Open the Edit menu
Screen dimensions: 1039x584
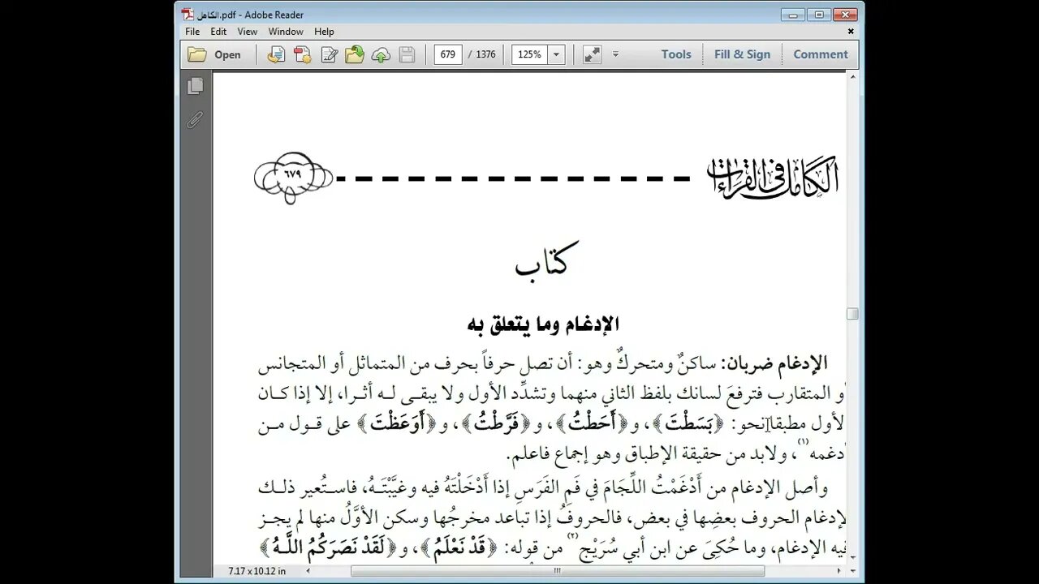(218, 32)
